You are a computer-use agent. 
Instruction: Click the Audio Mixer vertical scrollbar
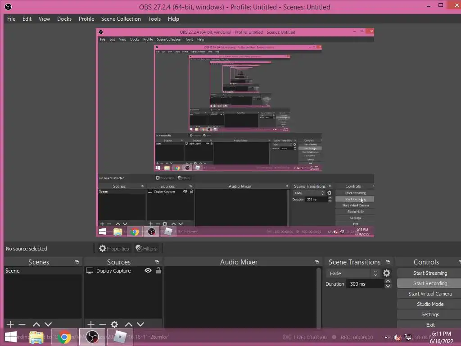tap(318, 297)
